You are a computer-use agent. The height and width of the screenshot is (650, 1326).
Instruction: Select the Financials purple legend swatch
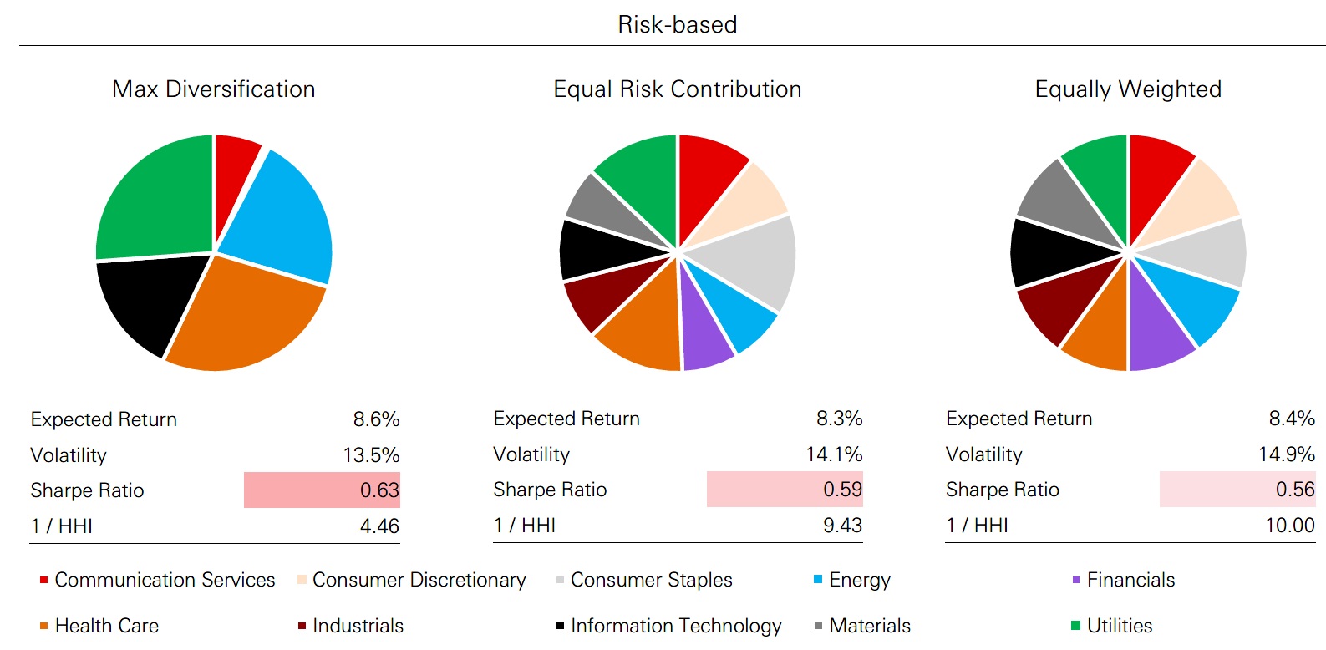(1076, 580)
